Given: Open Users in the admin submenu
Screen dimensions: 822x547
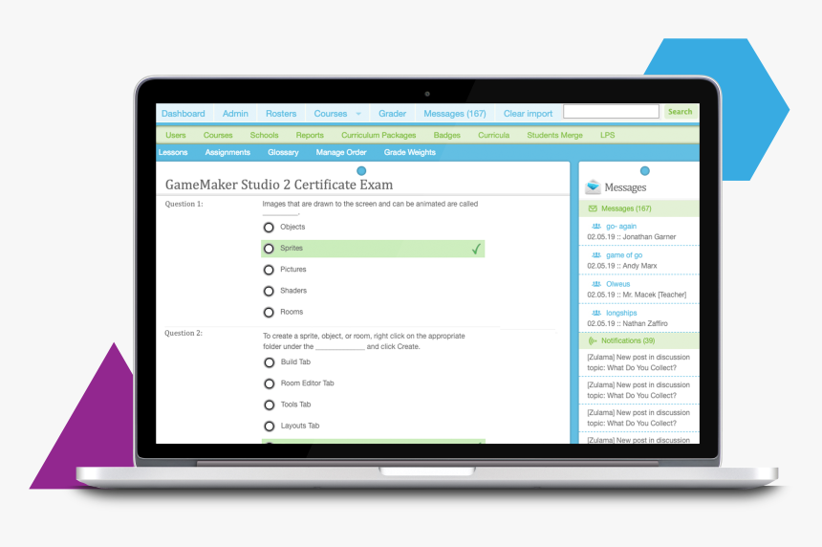Looking at the screenshot, I should tap(176, 135).
